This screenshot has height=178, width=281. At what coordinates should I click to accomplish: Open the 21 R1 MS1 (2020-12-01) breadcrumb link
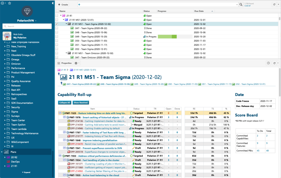85,70
